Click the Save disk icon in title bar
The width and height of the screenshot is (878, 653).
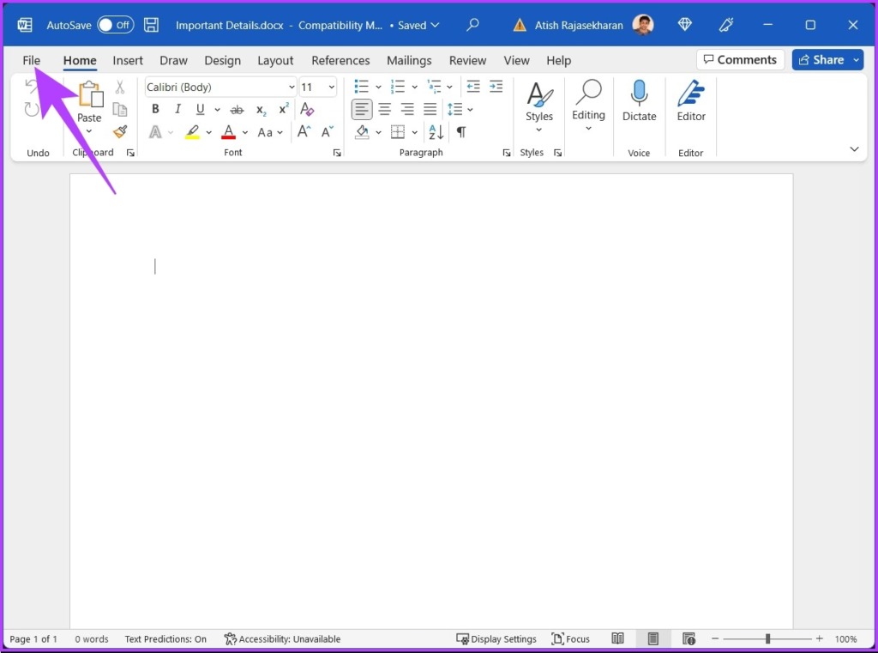[x=151, y=25]
